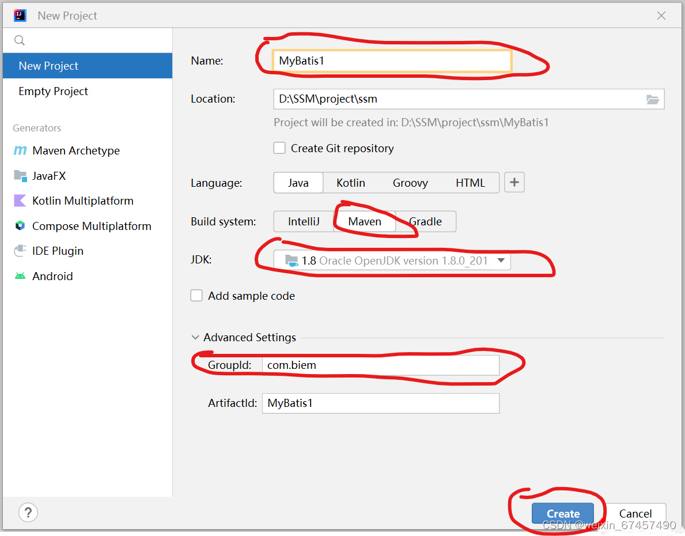Enable Create Git repository checkbox
Viewport: 685px width, 536px height.
279,148
